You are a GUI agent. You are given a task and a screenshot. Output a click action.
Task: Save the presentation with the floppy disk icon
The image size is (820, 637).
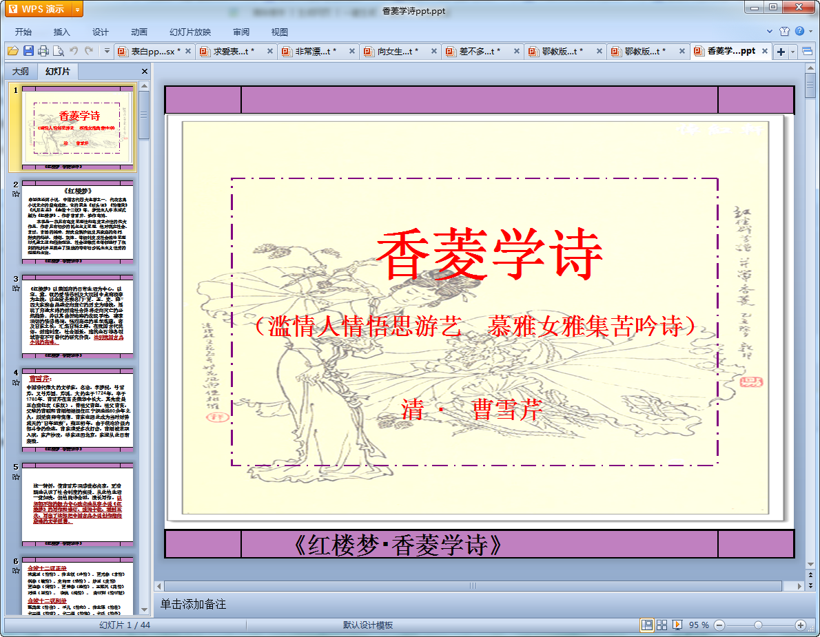(28, 51)
